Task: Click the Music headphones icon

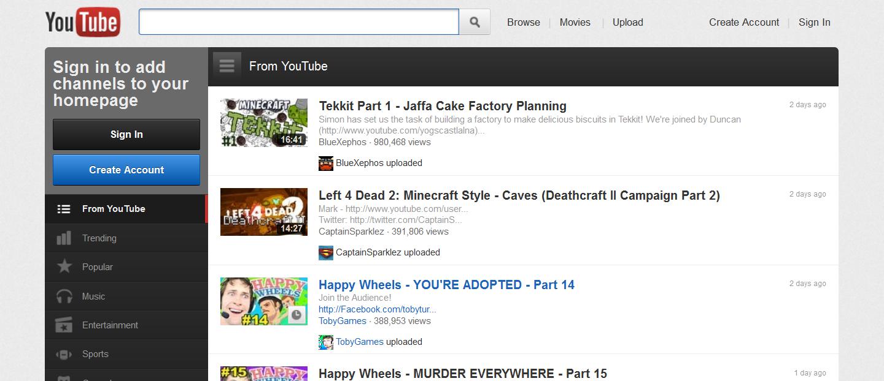Action: click(x=64, y=296)
